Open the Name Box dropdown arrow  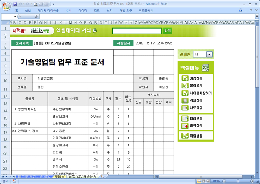(15, 16)
